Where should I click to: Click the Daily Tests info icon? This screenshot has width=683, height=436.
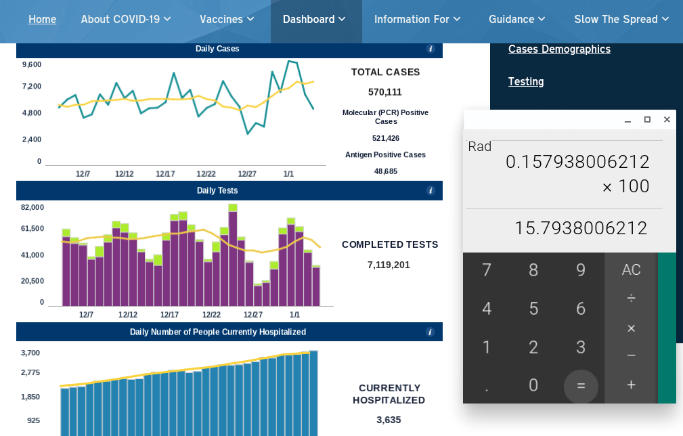[431, 191]
